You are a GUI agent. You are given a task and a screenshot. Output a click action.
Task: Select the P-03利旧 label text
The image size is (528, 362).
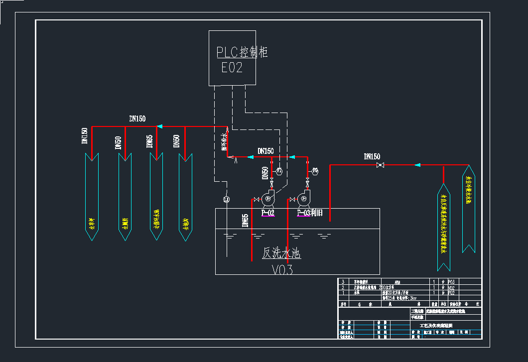point(310,213)
